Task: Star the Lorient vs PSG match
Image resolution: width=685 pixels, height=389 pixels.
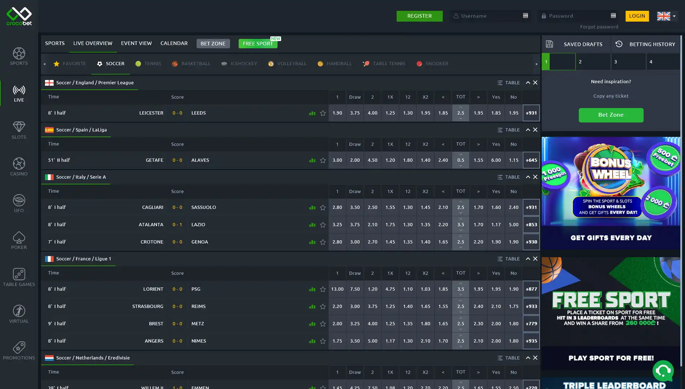Action: pyautogui.click(x=323, y=289)
